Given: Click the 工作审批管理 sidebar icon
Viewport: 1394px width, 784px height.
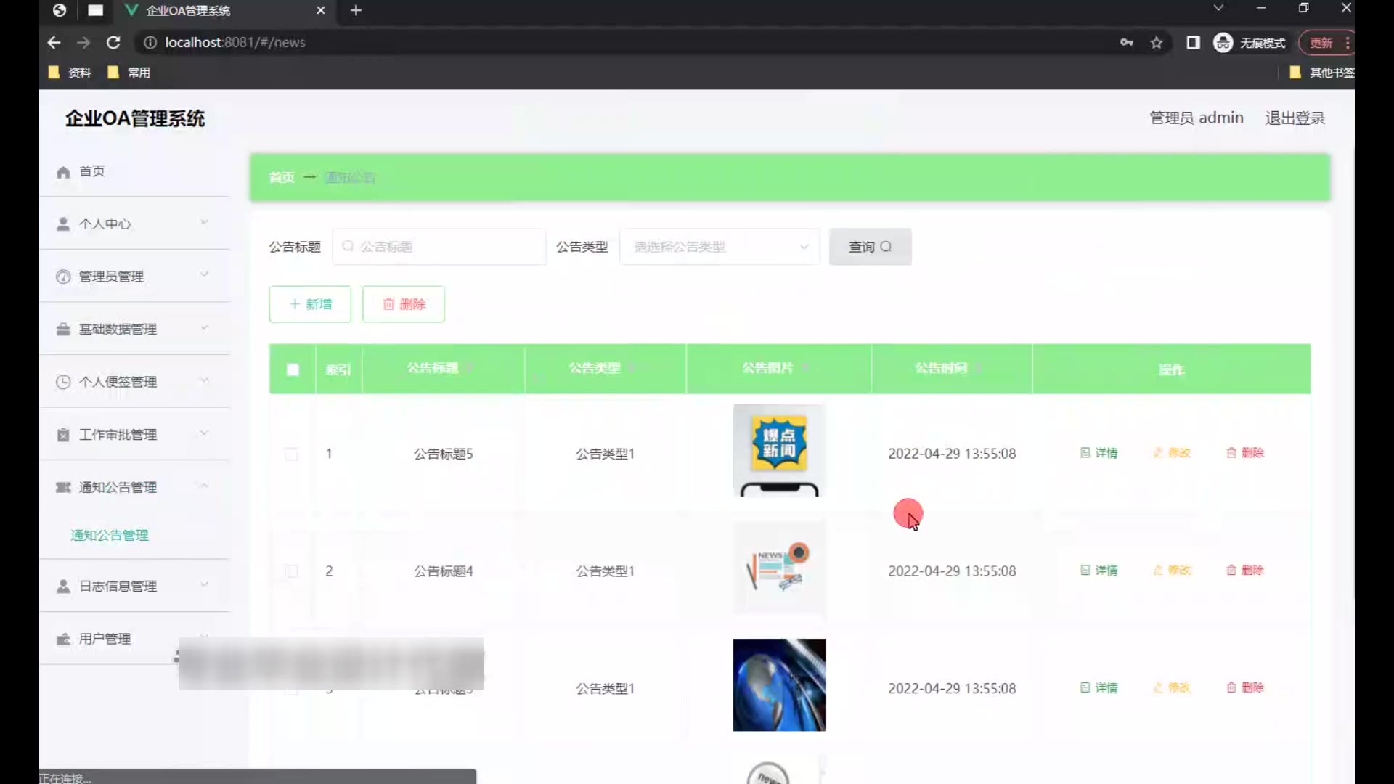Looking at the screenshot, I should coord(63,435).
